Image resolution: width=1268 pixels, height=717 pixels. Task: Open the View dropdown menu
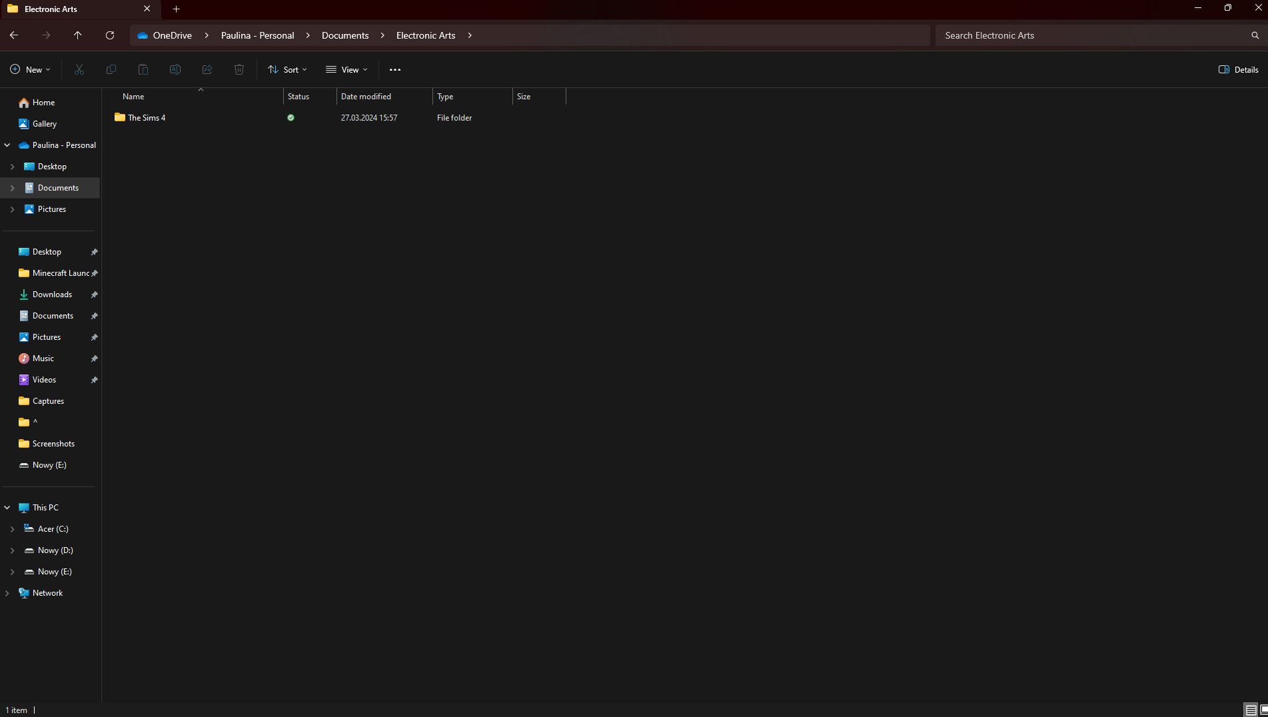tap(346, 69)
